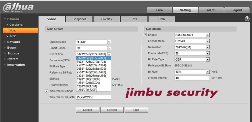This screenshot has width=252, height=122.
Task: Open the Main Stream Encode Mode dropdown
Action: (x=93, y=42)
